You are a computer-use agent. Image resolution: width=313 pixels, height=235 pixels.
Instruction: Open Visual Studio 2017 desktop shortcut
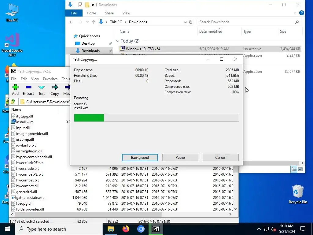[12, 45]
